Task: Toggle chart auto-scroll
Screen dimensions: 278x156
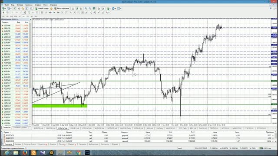Action: [x=99, y=9]
